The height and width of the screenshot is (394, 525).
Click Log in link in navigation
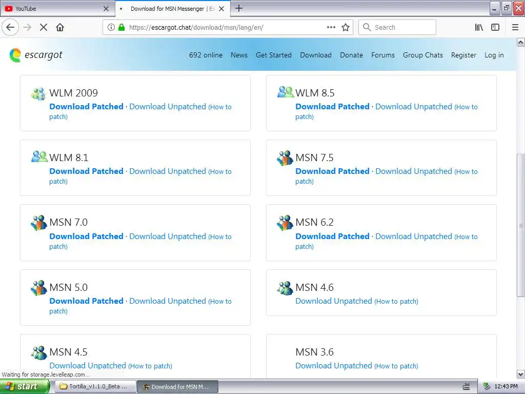click(494, 55)
